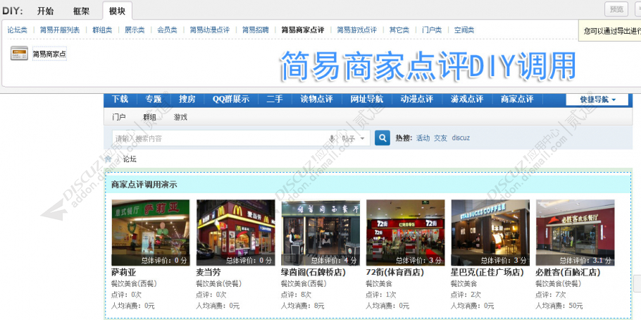Click the 论坛 breadcrumb link
The height and width of the screenshot is (320, 641).
pyautogui.click(x=130, y=159)
